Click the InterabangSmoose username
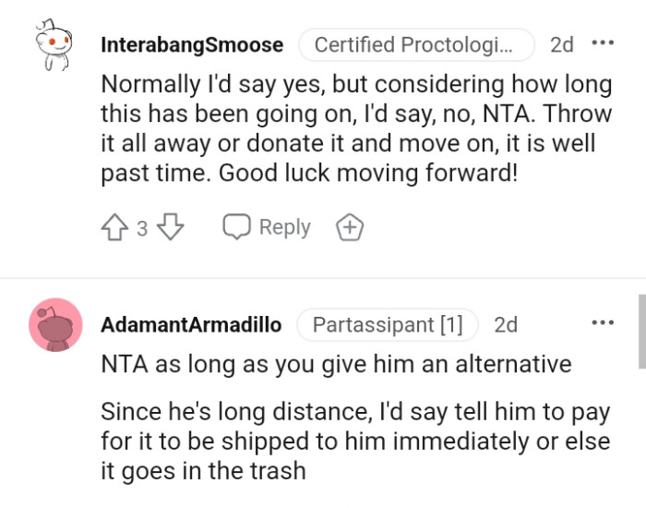This screenshot has height=508, width=646. pos(192,44)
